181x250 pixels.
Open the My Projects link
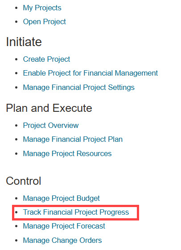point(42,8)
